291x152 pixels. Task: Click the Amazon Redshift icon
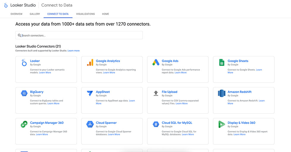pos(222,93)
